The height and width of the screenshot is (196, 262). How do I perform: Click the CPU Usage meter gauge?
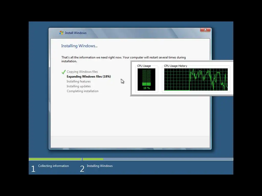point(146,80)
